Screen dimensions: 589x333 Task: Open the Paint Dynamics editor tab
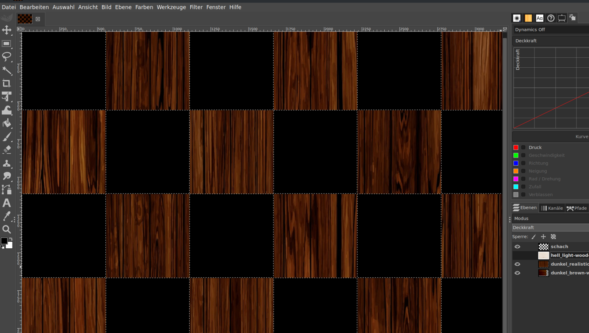(x=572, y=17)
